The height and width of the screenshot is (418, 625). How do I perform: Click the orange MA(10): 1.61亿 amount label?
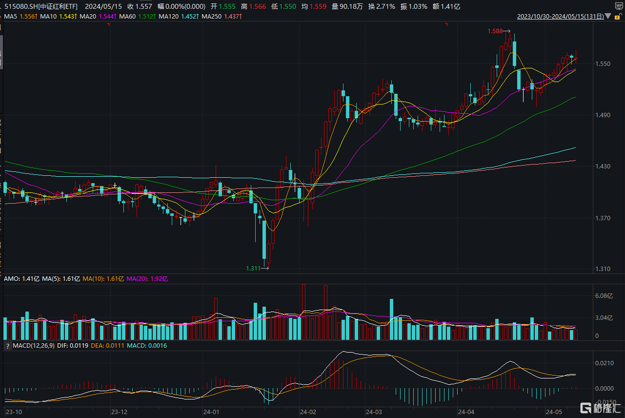click(x=103, y=278)
